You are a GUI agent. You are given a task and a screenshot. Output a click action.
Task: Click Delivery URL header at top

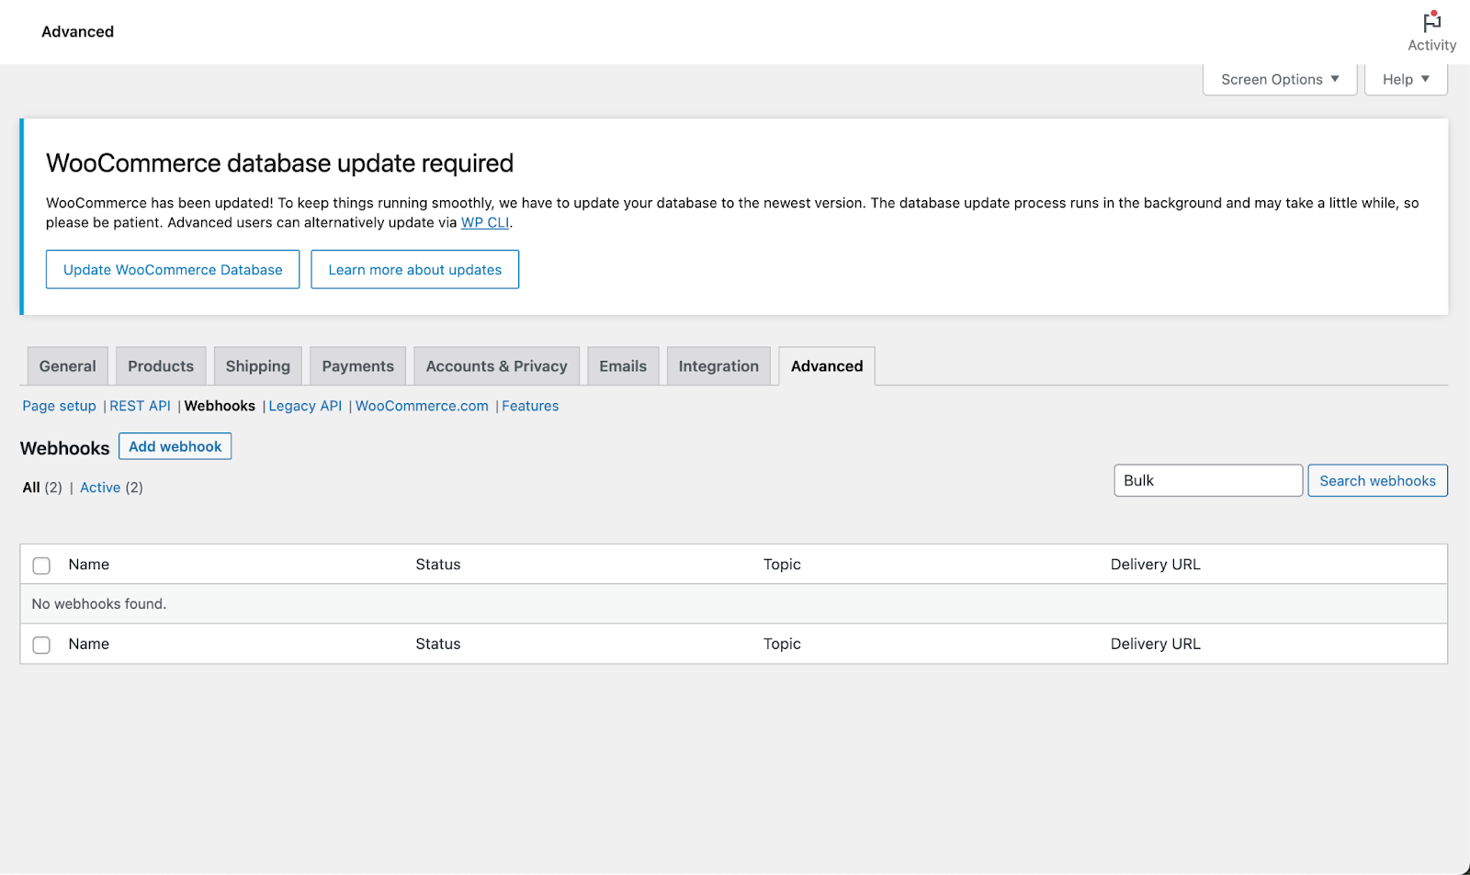coord(1156,565)
